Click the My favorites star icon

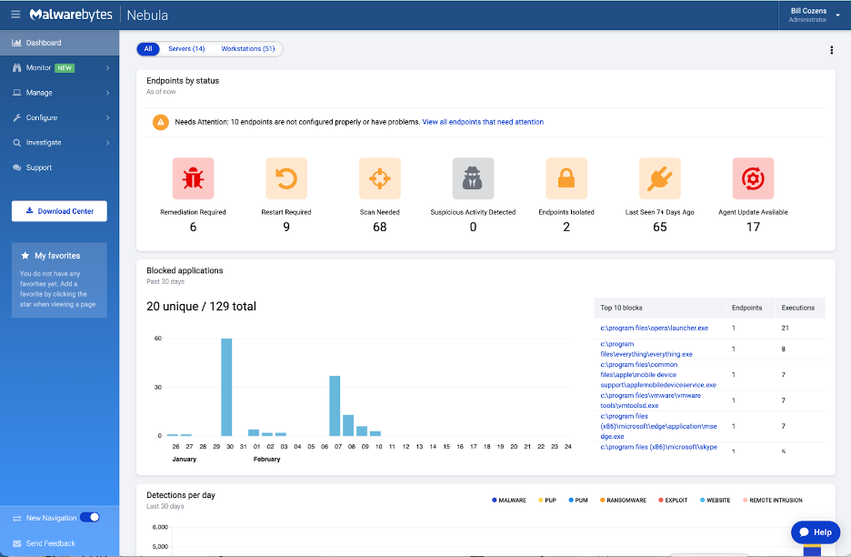(x=25, y=256)
